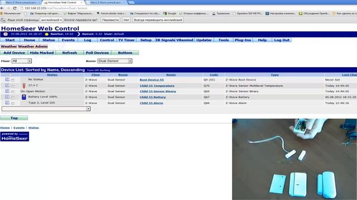Open the Home menu item
The height and width of the screenshot is (200, 357).
pos(30,40)
